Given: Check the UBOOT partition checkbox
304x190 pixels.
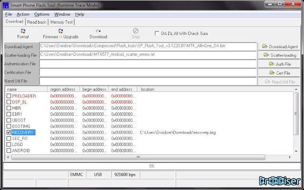Looking at the screenshot, I should (9, 120).
